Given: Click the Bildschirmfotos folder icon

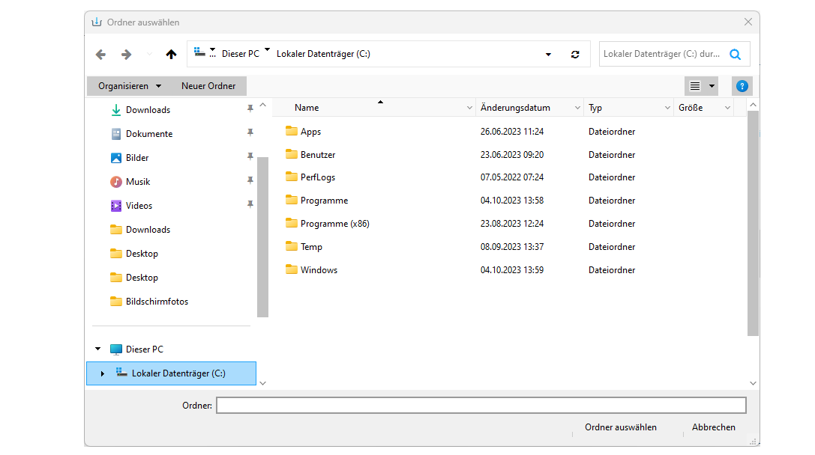Looking at the screenshot, I should [x=116, y=301].
